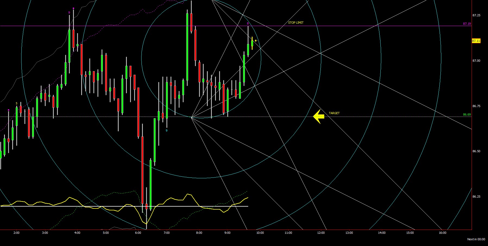Click the 87.25 price axis label

(476, 15)
